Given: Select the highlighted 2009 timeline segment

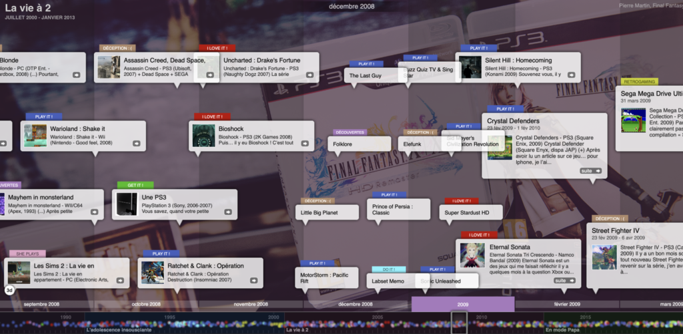Looking at the screenshot, I should [x=462, y=304].
